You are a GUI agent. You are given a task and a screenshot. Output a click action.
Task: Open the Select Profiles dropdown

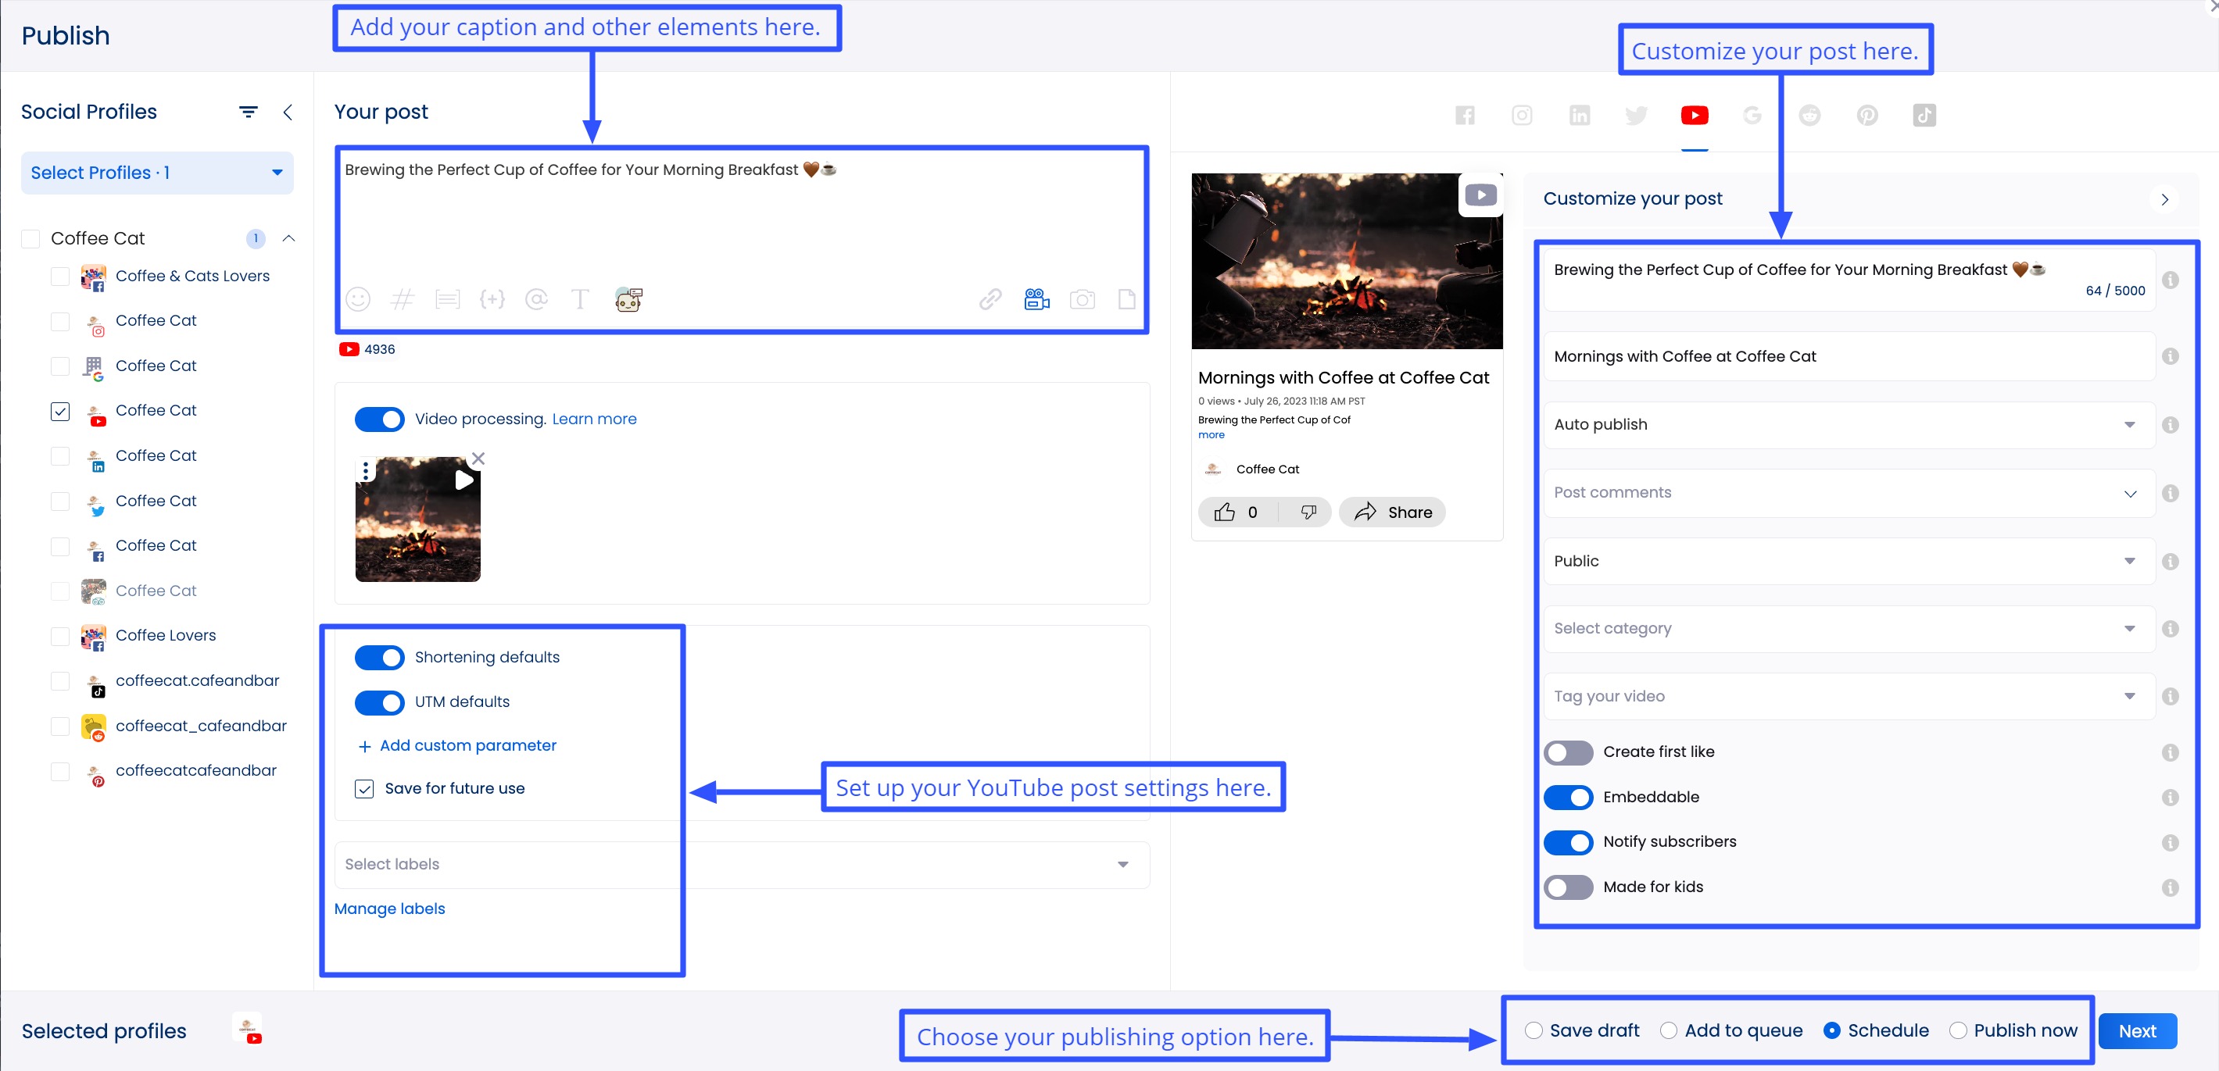click(157, 172)
